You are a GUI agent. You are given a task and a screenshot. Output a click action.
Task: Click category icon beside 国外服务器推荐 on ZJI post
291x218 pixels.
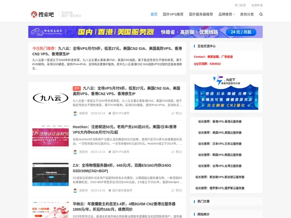point(110,191)
